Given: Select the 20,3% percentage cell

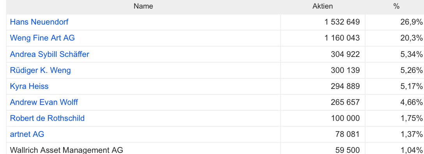Looking at the screenshot, I should (395, 38).
